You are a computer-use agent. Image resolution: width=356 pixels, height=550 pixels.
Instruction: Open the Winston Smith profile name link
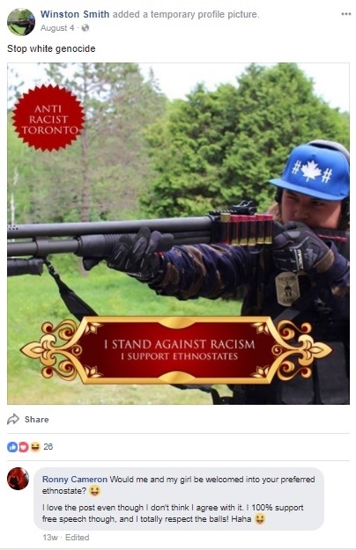click(x=75, y=14)
